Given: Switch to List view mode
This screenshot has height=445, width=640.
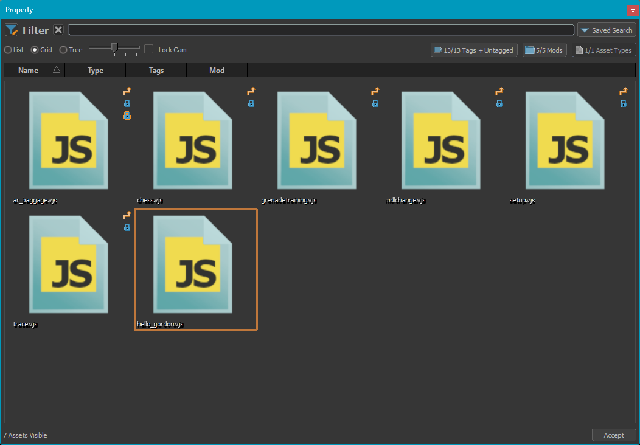Looking at the screenshot, I should tap(9, 50).
